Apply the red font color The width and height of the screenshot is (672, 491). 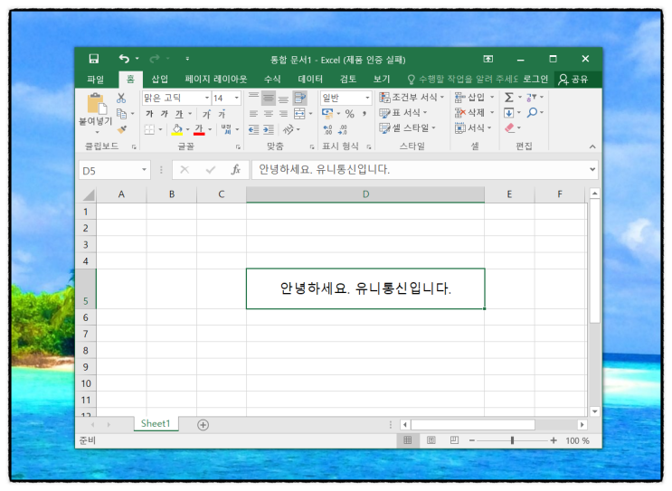pyautogui.click(x=199, y=129)
